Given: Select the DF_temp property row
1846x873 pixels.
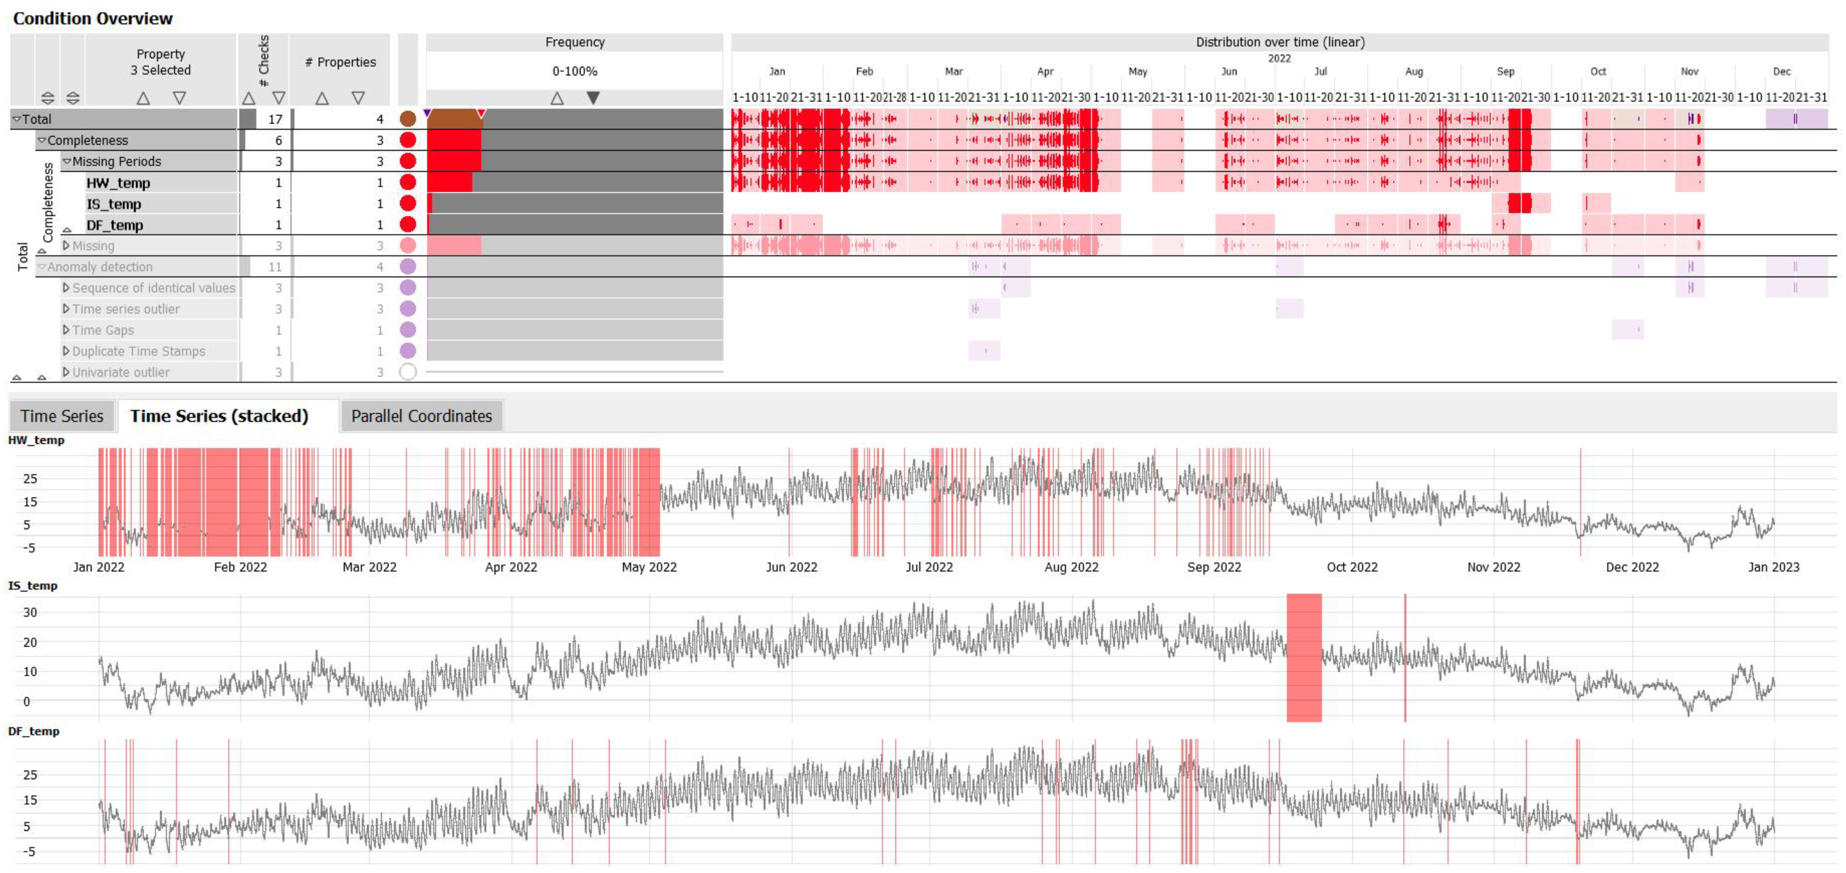Looking at the screenshot, I should click(115, 225).
